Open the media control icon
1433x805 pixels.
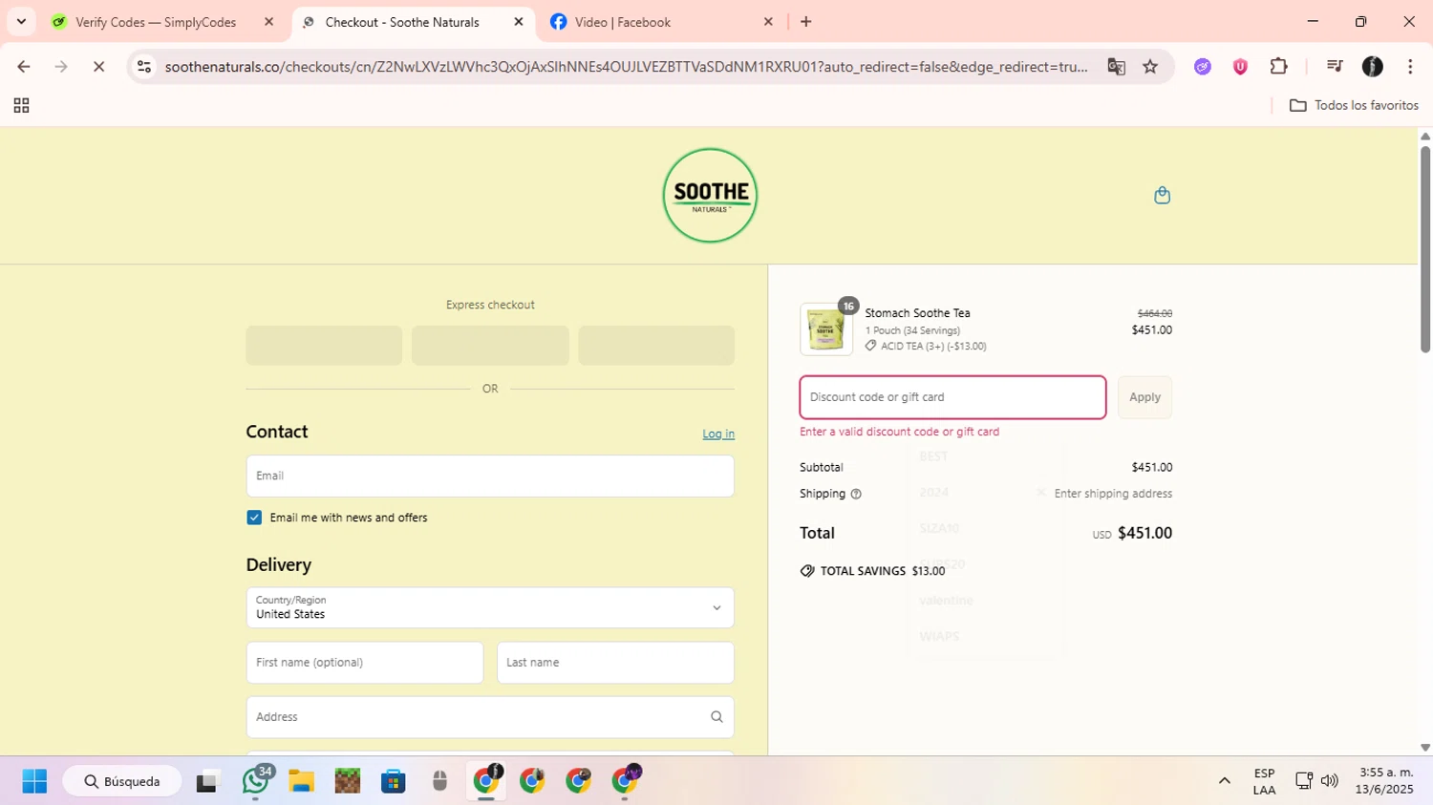click(1335, 66)
